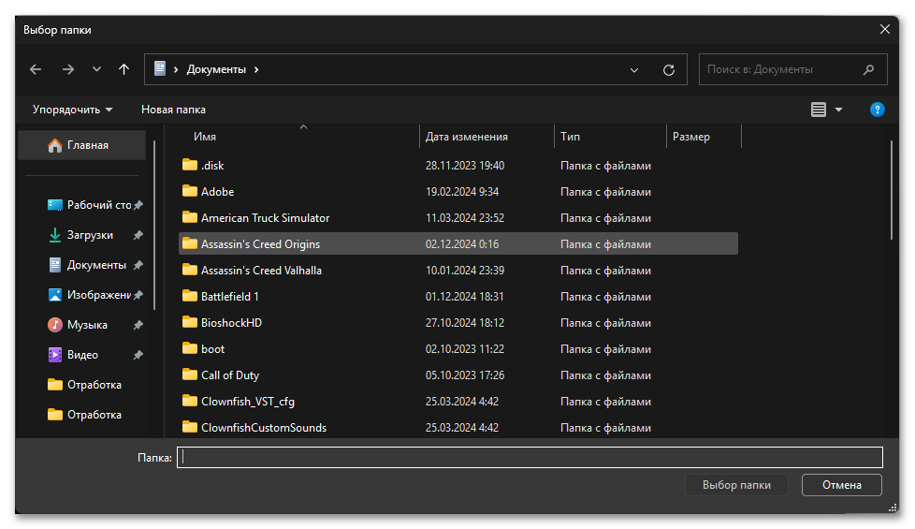The width and height of the screenshot is (915, 529).
Task: Open Загрузки in the sidebar
Action: tap(80, 235)
